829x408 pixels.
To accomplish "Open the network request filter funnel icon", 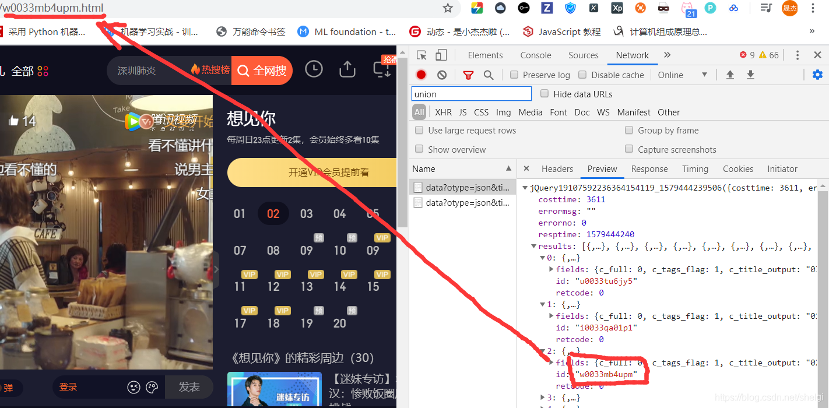I will tap(468, 75).
